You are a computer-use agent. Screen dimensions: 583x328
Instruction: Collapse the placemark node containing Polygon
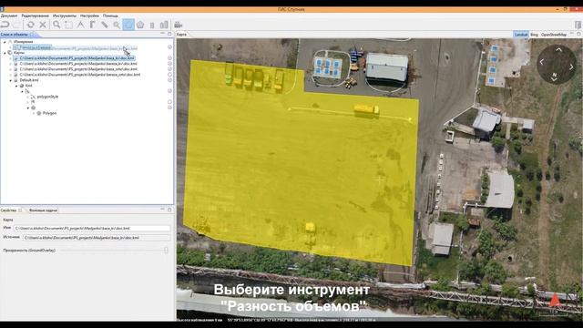coord(28,108)
